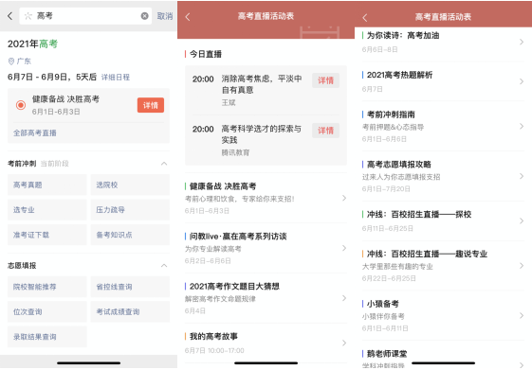532x370 pixels.
Task: Select the 高考志愿填报攻略 title
Action: (x=399, y=165)
